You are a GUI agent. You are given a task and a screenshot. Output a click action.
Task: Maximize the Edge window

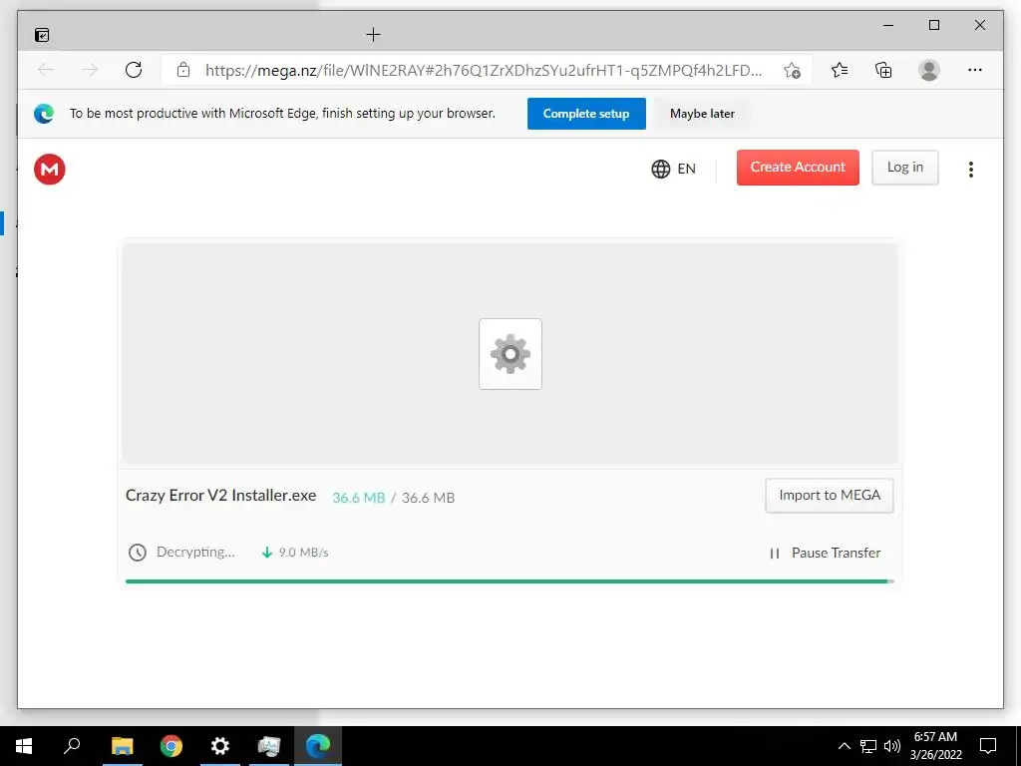tap(933, 25)
